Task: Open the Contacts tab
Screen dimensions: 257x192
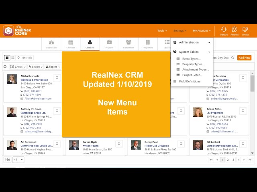Action: coord(90,44)
